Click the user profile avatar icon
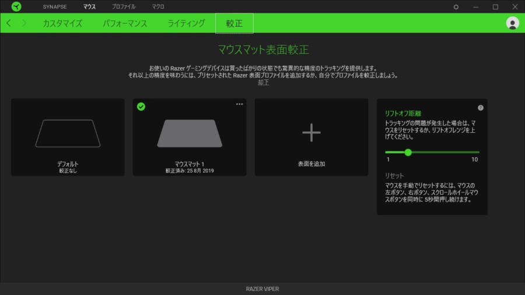Screen dimensions: 525x295 tap(513, 23)
